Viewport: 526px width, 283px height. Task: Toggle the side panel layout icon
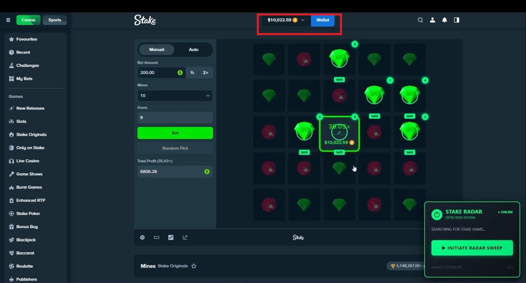click(x=456, y=20)
